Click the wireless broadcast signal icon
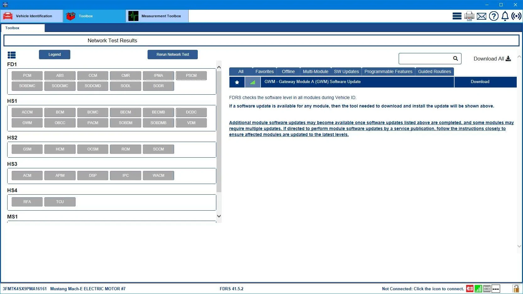 pyautogui.click(x=516, y=16)
